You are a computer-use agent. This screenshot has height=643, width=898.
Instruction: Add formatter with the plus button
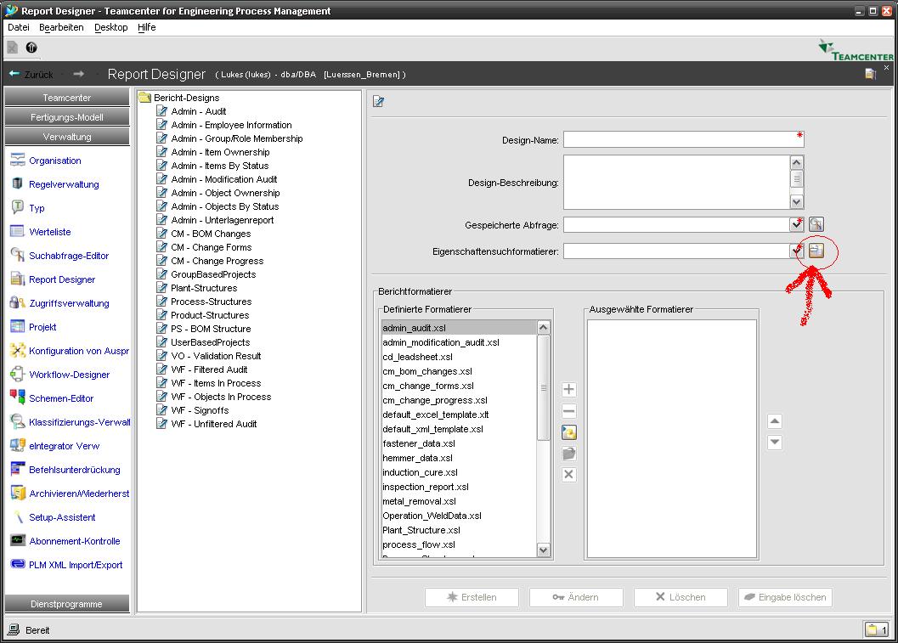pos(568,390)
